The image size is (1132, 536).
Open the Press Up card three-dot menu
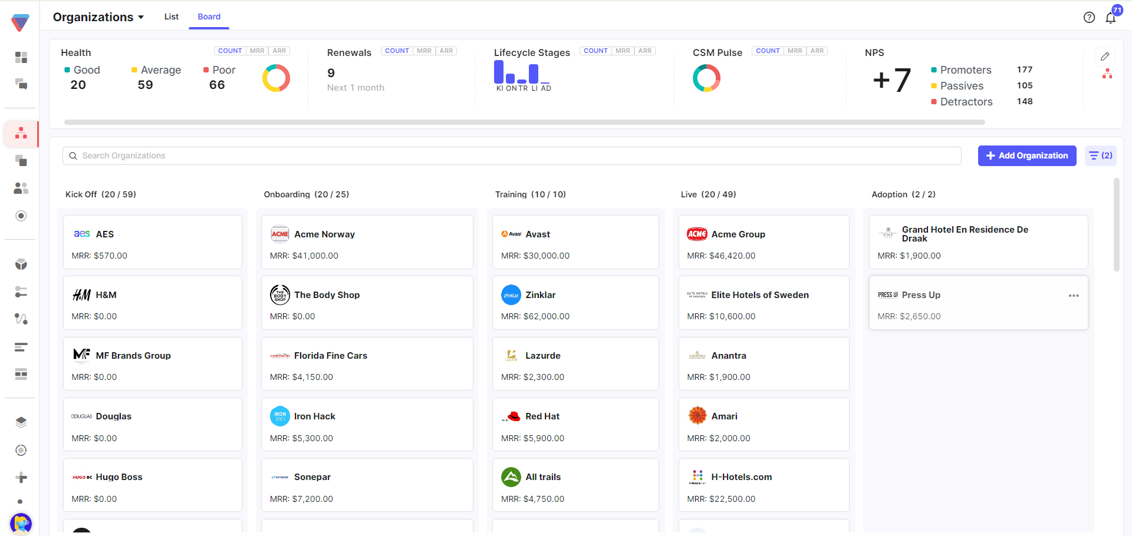(x=1074, y=296)
